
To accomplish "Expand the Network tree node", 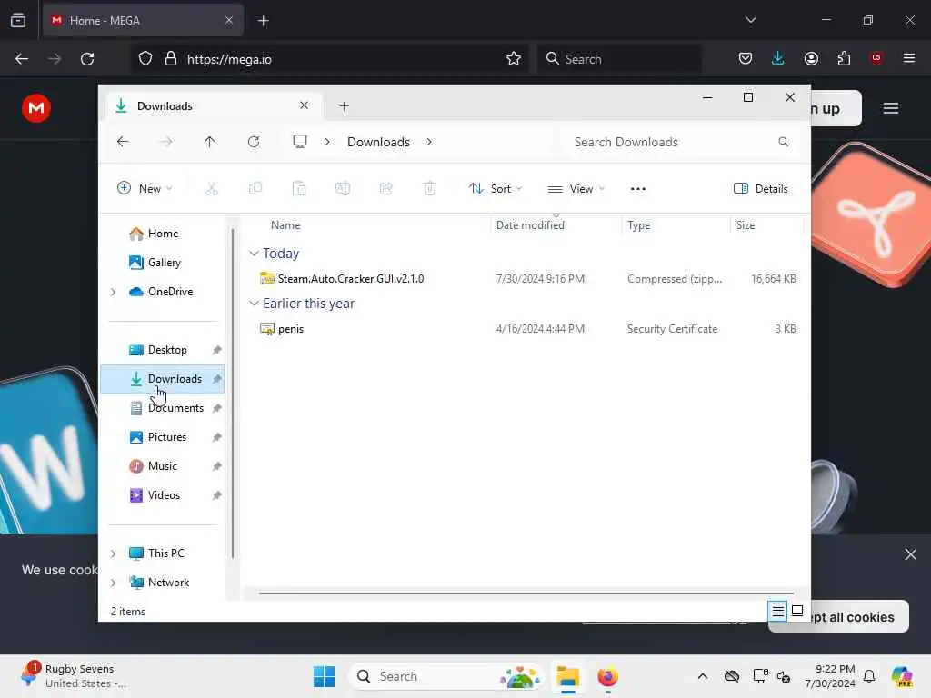I will [114, 583].
